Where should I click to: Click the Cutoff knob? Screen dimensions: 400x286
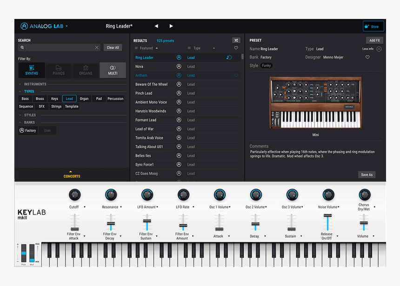click(x=75, y=195)
